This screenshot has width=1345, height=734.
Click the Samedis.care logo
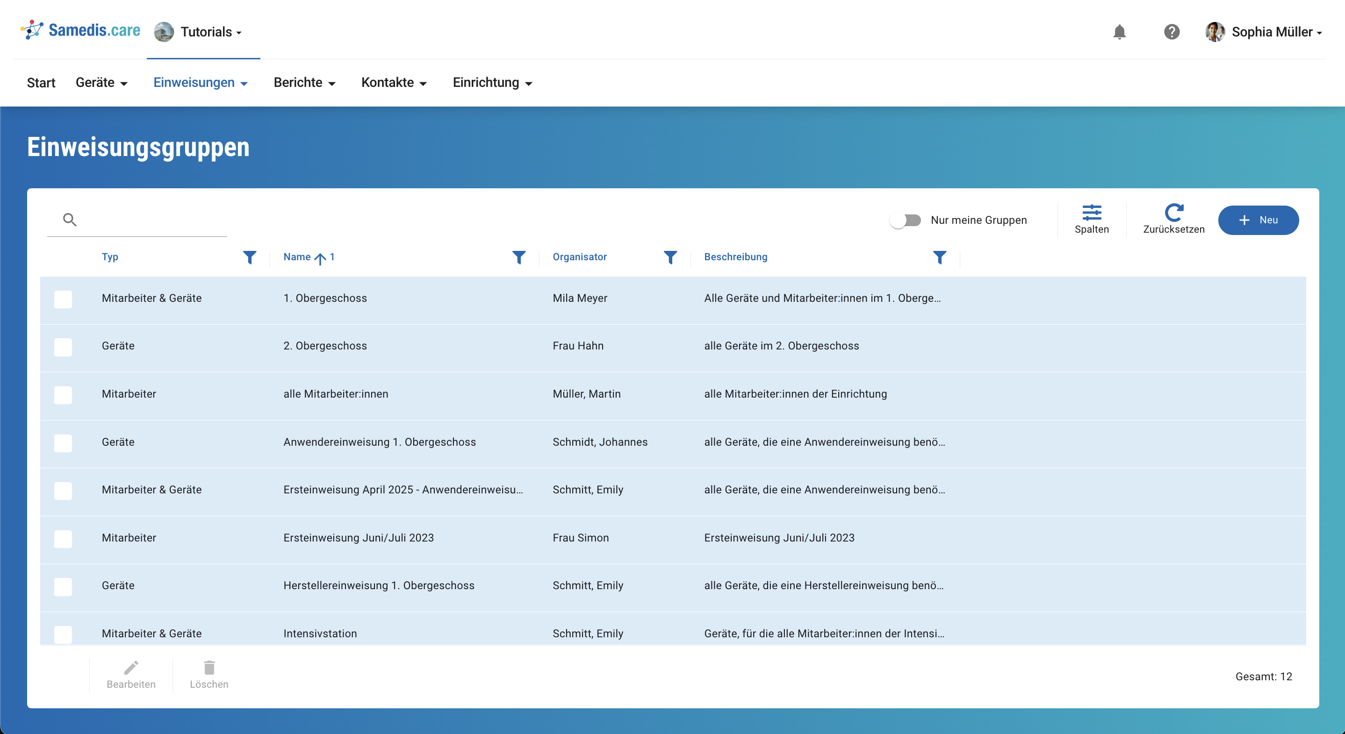pyautogui.click(x=80, y=30)
